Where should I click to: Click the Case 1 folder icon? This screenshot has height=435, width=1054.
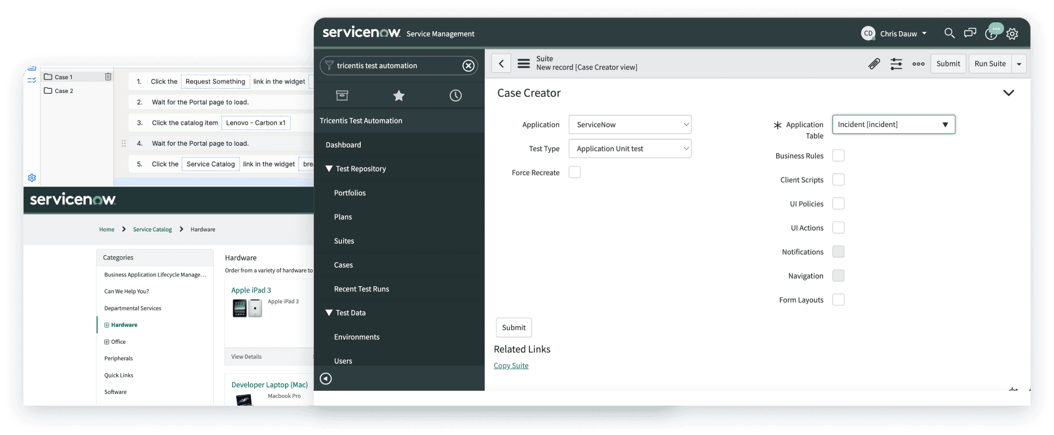[48, 76]
